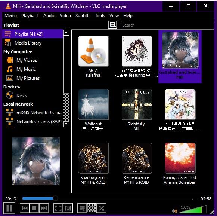The width and height of the screenshot is (217, 216).
Task: Select the 不可思議のカルテ album thumbnail
Action: (x=180, y=104)
